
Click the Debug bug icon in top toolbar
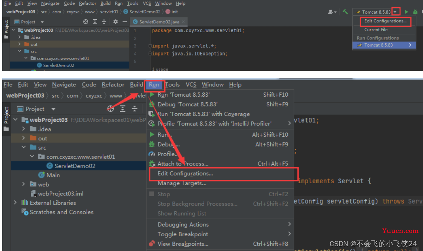pos(415,12)
